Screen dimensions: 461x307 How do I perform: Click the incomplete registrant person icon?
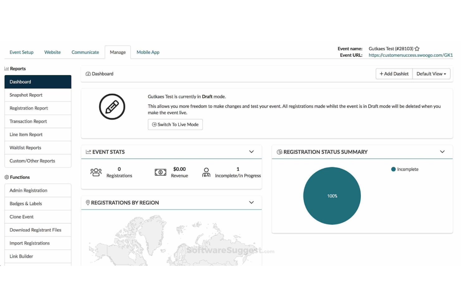pos(206,172)
